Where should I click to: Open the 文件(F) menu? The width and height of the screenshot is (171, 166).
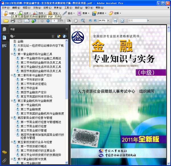pyautogui.click(x=6, y=7)
